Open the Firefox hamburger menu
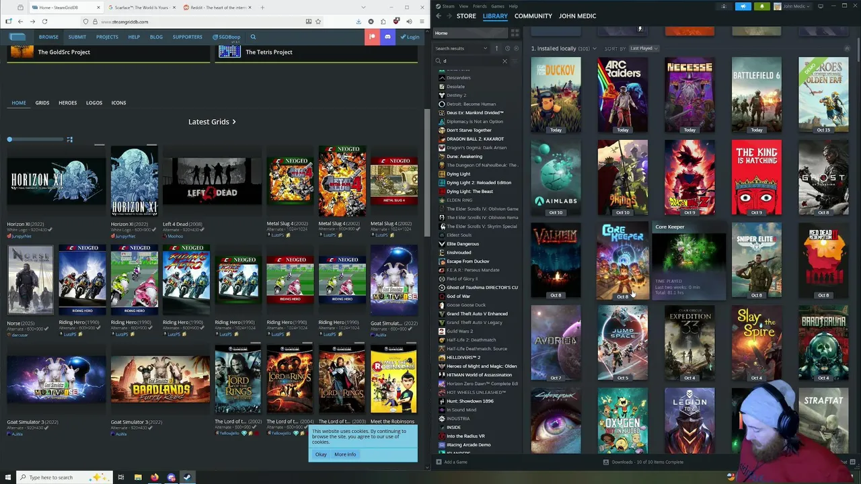The height and width of the screenshot is (484, 861). [421, 22]
